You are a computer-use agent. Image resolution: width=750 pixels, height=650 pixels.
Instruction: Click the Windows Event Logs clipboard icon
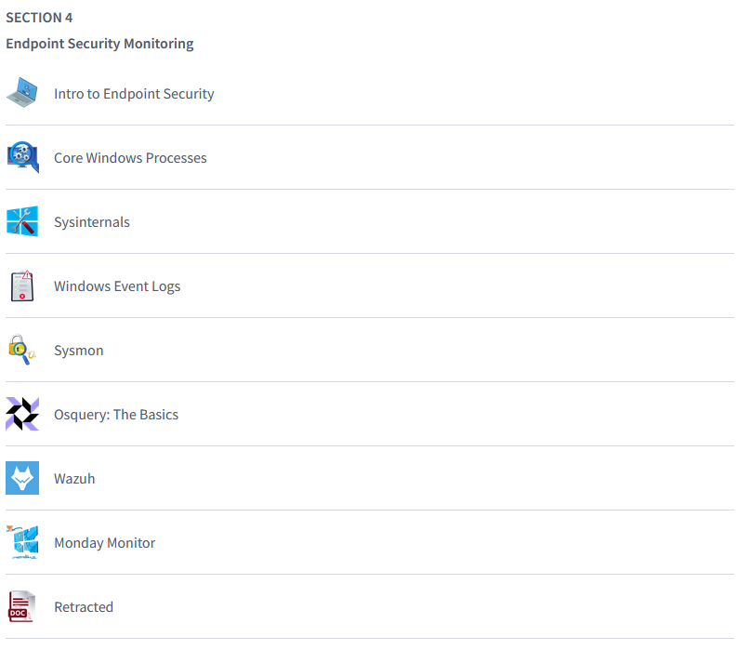point(22,285)
